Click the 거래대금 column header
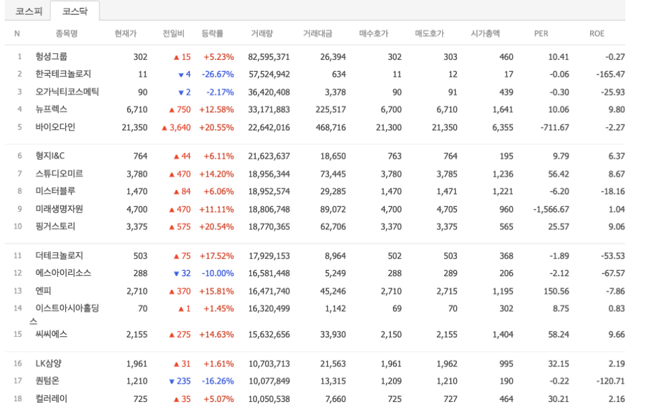650x408 pixels. [x=318, y=34]
